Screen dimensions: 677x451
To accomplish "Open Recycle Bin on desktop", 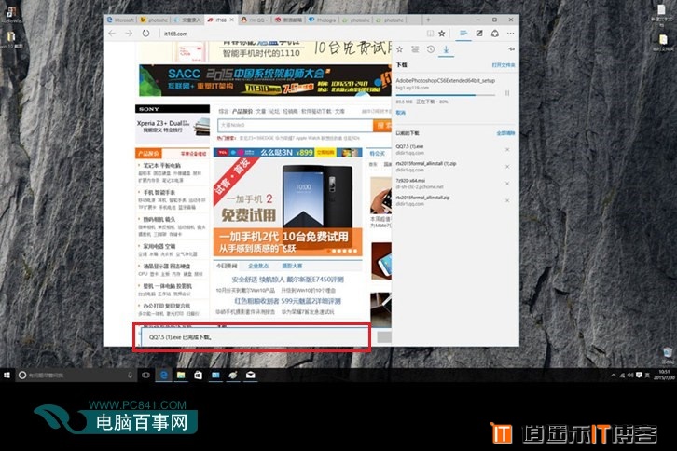I will tap(668, 355).
